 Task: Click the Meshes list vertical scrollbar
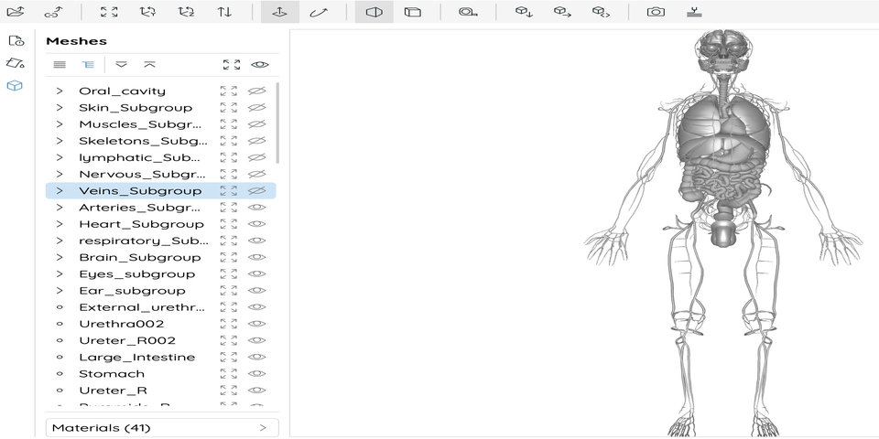277,123
